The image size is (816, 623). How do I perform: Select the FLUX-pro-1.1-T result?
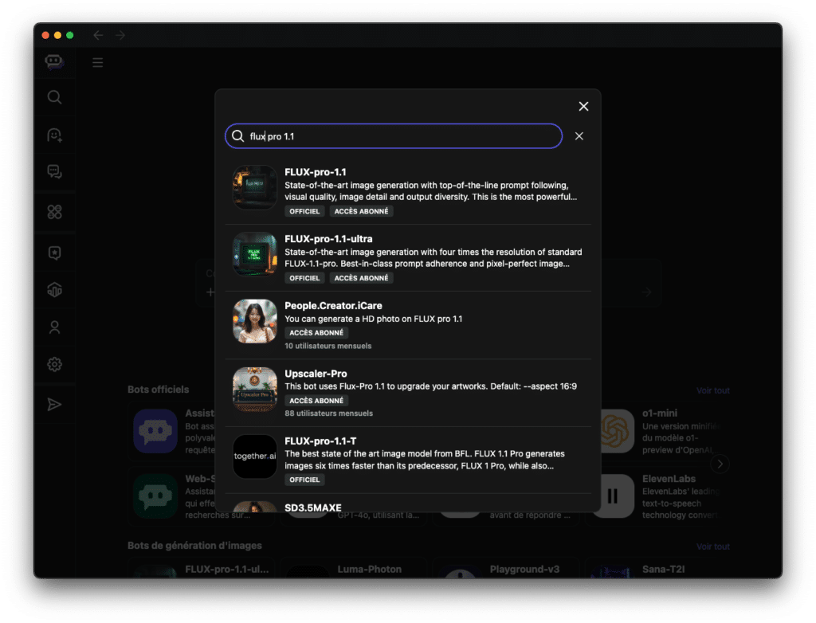409,460
